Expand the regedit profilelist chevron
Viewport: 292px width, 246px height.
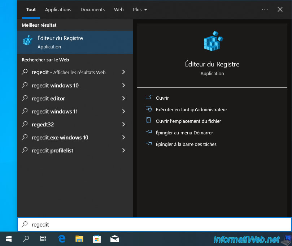[123, 150]
